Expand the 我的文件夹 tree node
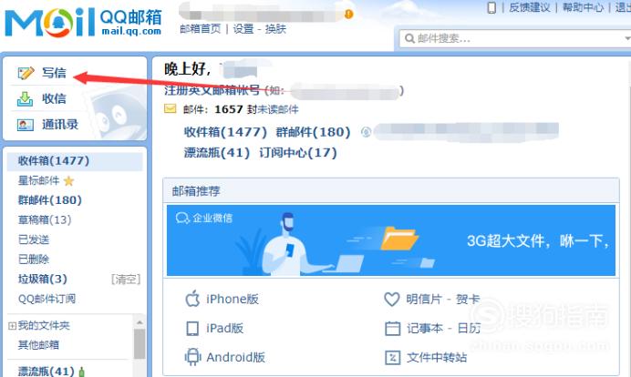Viewport: 631px width, 377px height. point(12,326)
